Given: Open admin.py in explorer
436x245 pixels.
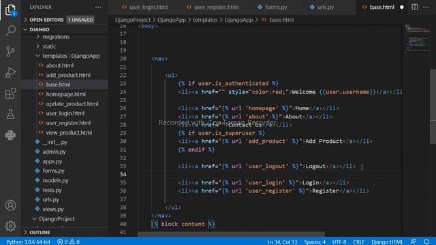Looking at the screenshot, I should click(x=54, y=152).
